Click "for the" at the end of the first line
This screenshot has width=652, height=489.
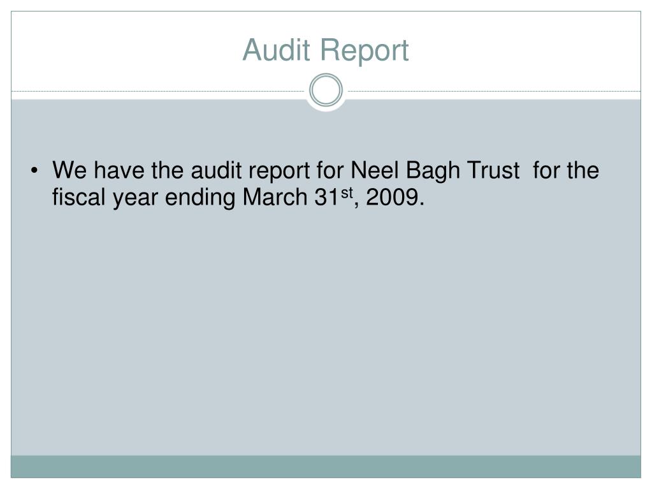click(x=566, y=170)
